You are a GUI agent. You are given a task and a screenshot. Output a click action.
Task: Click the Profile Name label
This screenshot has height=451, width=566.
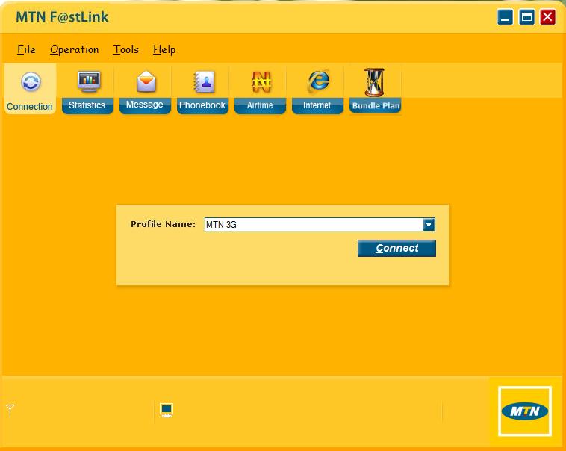click(164, 224)
